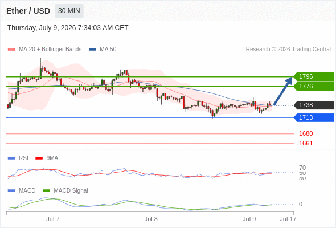The height and width of the screenshot is (228, 336).
Task: Click the MACD Signal green legend marker
Action: 46,191
